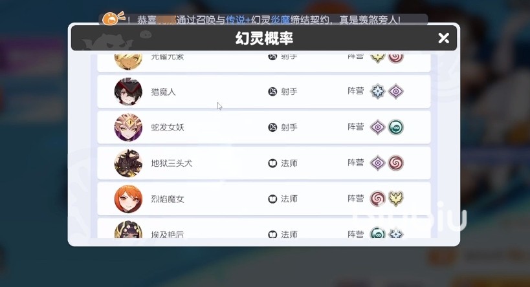
Task: Click the golden wings faction icon for 烈焰魔女
Action: (395, 198)
